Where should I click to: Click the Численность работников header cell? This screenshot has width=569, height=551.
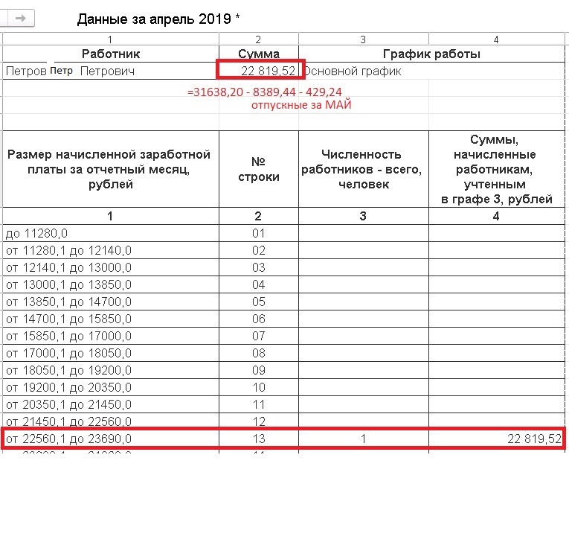pyautogui.click(x=363, y=169)
